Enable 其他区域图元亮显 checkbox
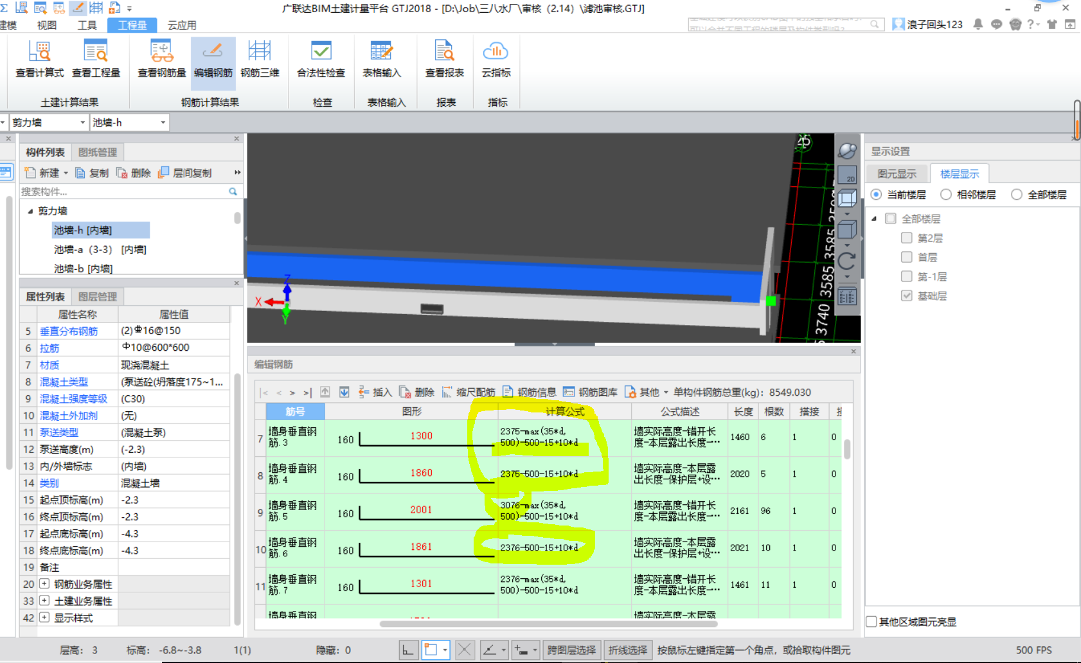Image resolution: width=1081 pixels, height=663 pixels. pyautogui.click(x=871, y=621)
